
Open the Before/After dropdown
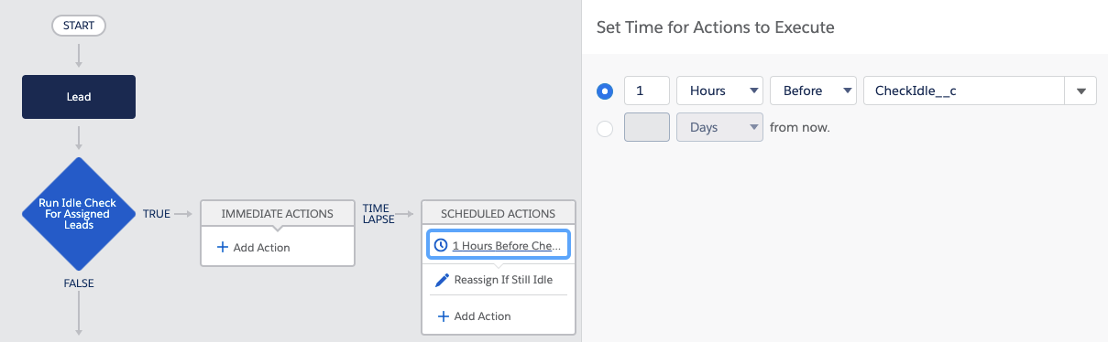814,91
